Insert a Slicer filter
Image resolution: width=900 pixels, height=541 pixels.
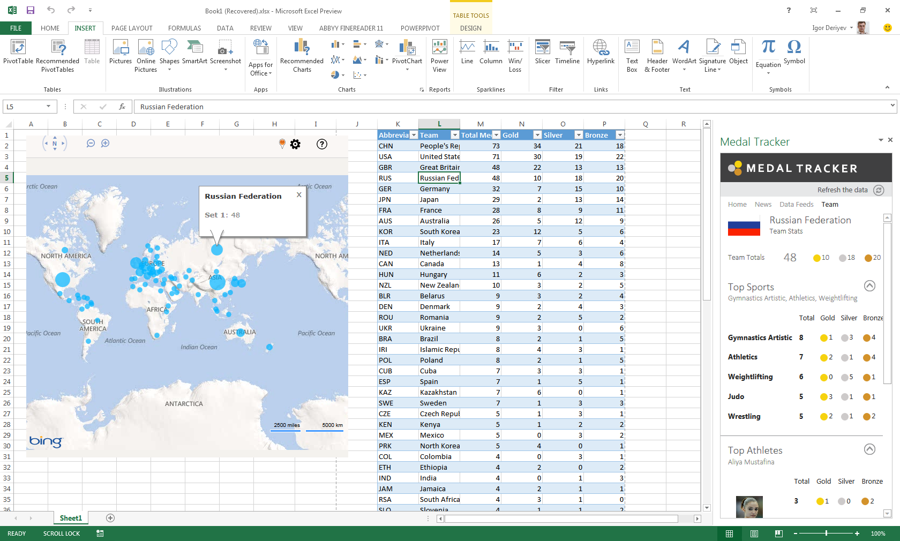click(542, 52)
